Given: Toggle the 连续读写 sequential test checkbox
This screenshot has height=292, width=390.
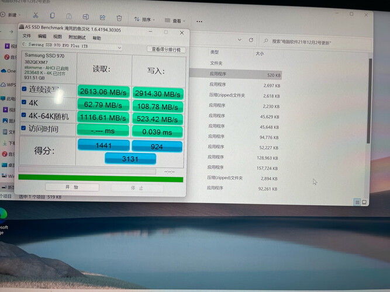Looking at the screenshot, I should pyautogui.click(x=24, y=89).
